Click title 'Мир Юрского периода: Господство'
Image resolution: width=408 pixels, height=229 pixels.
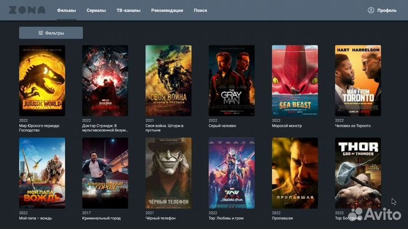[x=39, y=128]
